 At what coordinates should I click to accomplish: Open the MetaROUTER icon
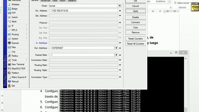pos(9,68)
